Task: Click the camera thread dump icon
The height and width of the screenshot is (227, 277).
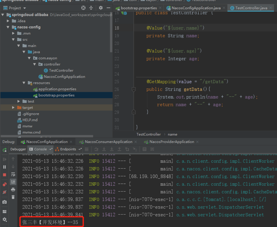Action: (x=5, y=202)
